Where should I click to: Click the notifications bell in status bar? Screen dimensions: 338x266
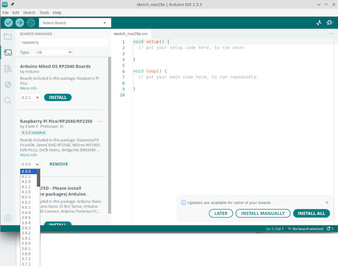point(330,229)
